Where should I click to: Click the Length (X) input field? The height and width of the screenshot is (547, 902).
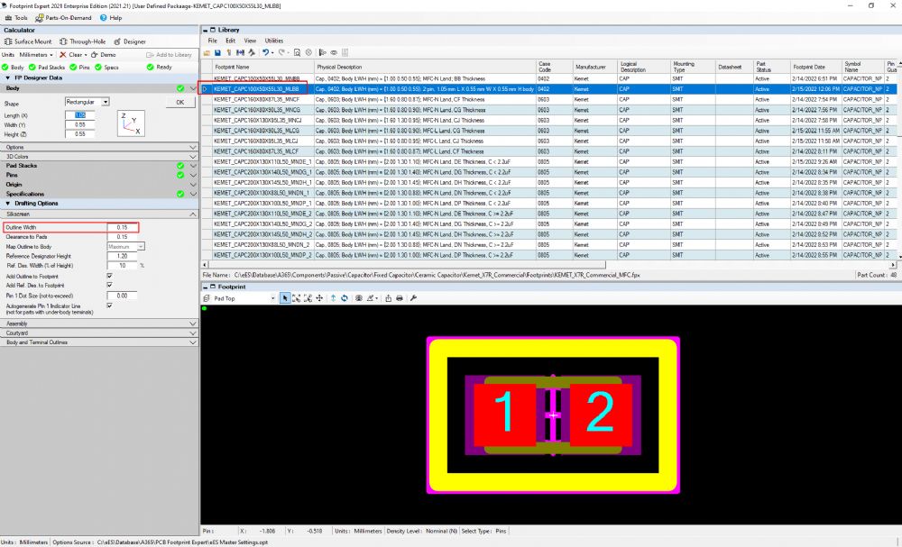(x=79, y=115)
